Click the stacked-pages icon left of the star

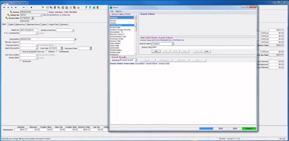74,8
